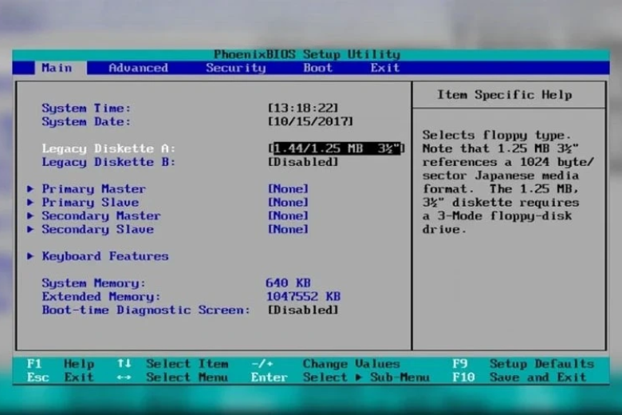Click the Primary Slave [None] value
The image size is (622, 415).
pos(288,203)
